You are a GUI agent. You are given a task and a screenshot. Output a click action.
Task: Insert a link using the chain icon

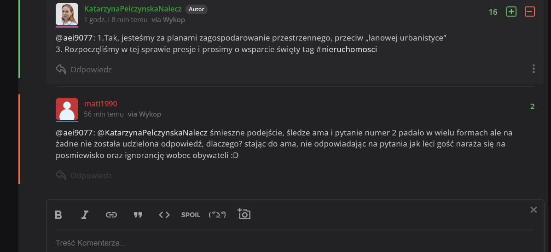pos(111,215)
